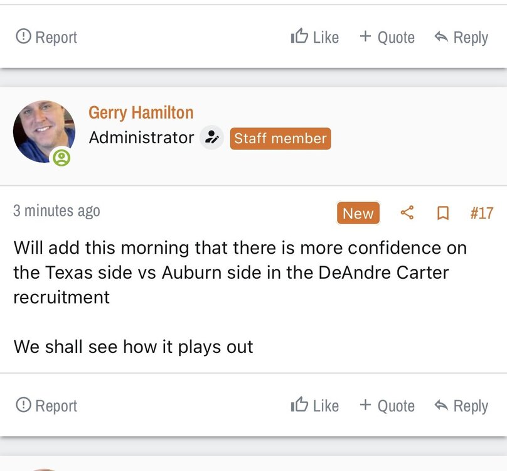Open Gerry Hamilton's profile via username
Image resolution: width=507 pixels, height=471 pixels.
[x=141, y=112]
